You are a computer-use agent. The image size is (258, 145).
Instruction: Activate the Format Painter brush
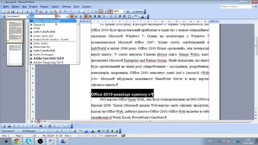[x=60, y=12]
